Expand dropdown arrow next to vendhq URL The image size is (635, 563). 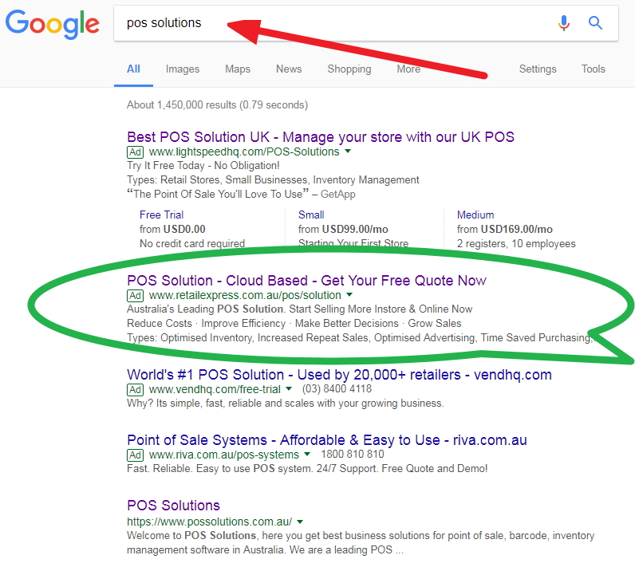(x=289, y=389)
